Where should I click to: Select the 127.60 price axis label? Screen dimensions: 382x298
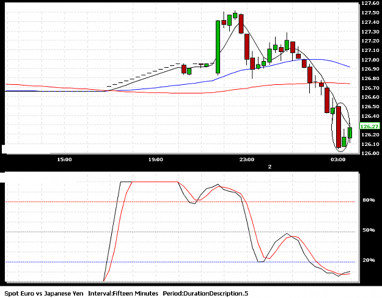(x=370, y=4)
